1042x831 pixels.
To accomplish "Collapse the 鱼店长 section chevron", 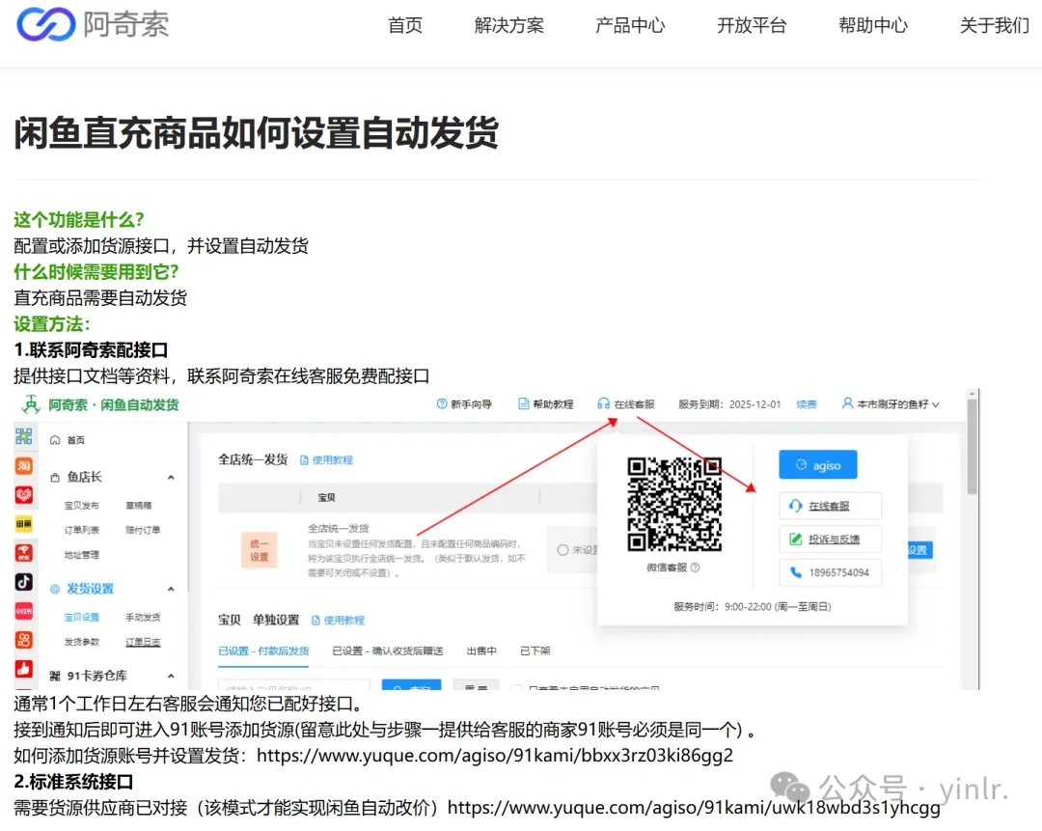I will click(x=171, y=478).
